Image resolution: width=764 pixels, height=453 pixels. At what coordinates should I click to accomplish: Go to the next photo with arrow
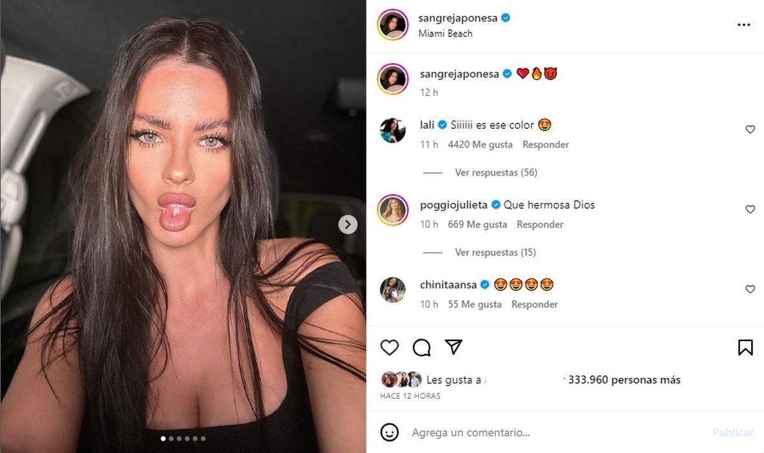point(348,224)
